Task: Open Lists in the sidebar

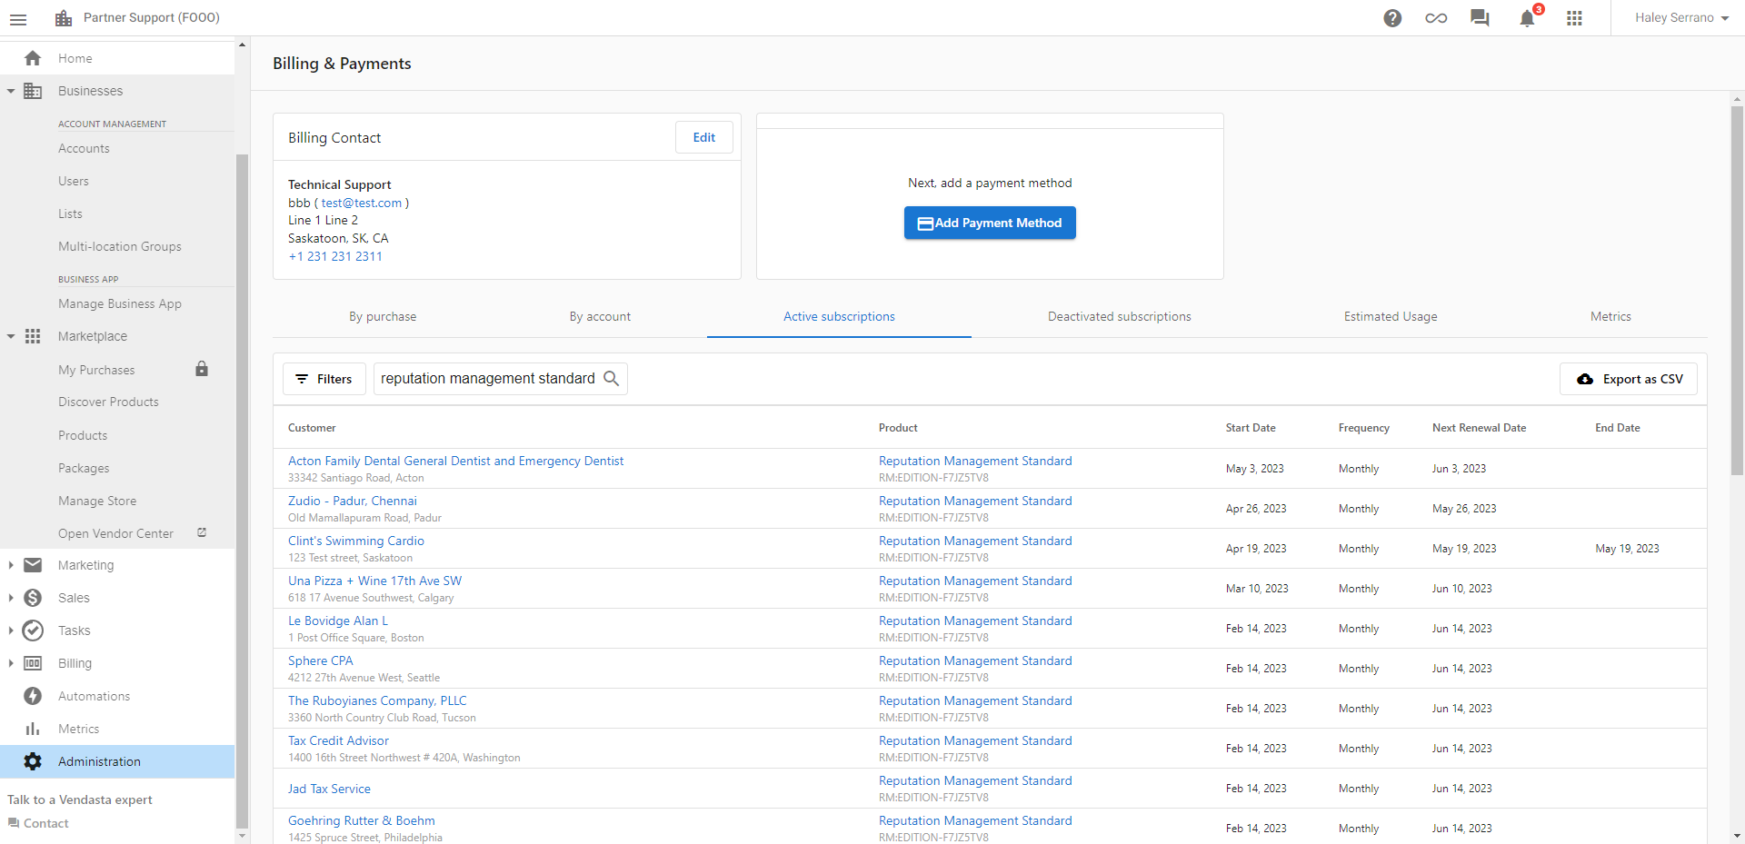Action: [x=70, y=213]
